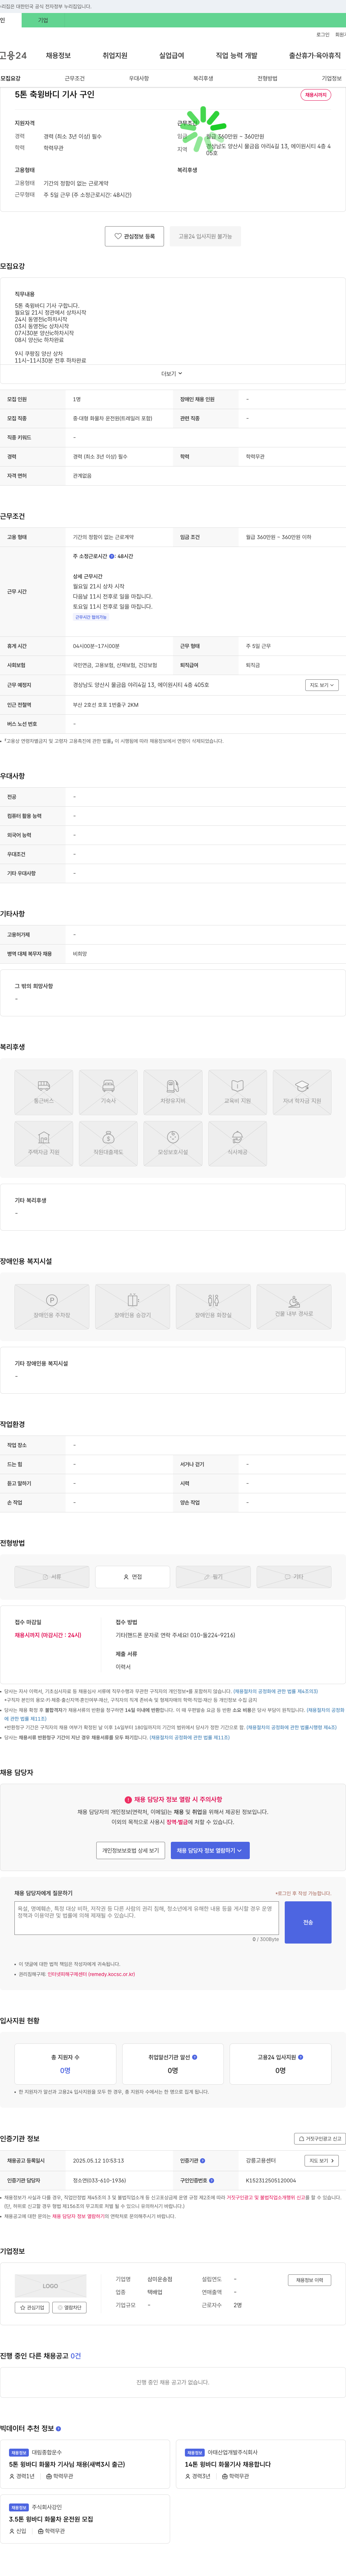The image size is (346, 2576).
Task: Click the 기숙사 benefit icon
Action: coord(108,1092)
